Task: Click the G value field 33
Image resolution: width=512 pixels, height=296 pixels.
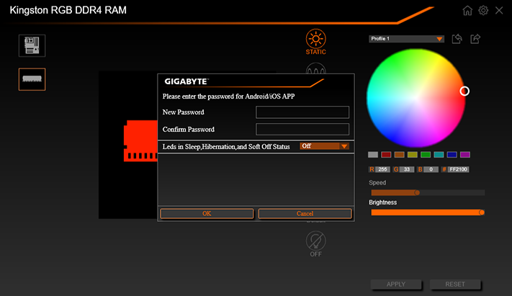Action: pyautogui.click(x=407, y=169)
